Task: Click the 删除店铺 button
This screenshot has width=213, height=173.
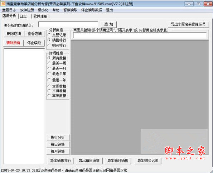Action: [x=14, y=34]
